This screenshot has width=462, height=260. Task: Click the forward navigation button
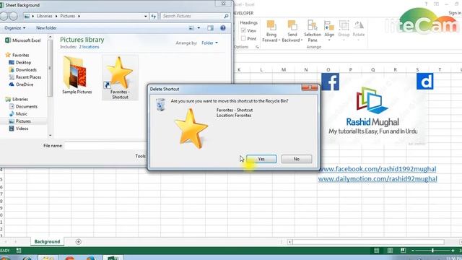(x=14, y=16)
